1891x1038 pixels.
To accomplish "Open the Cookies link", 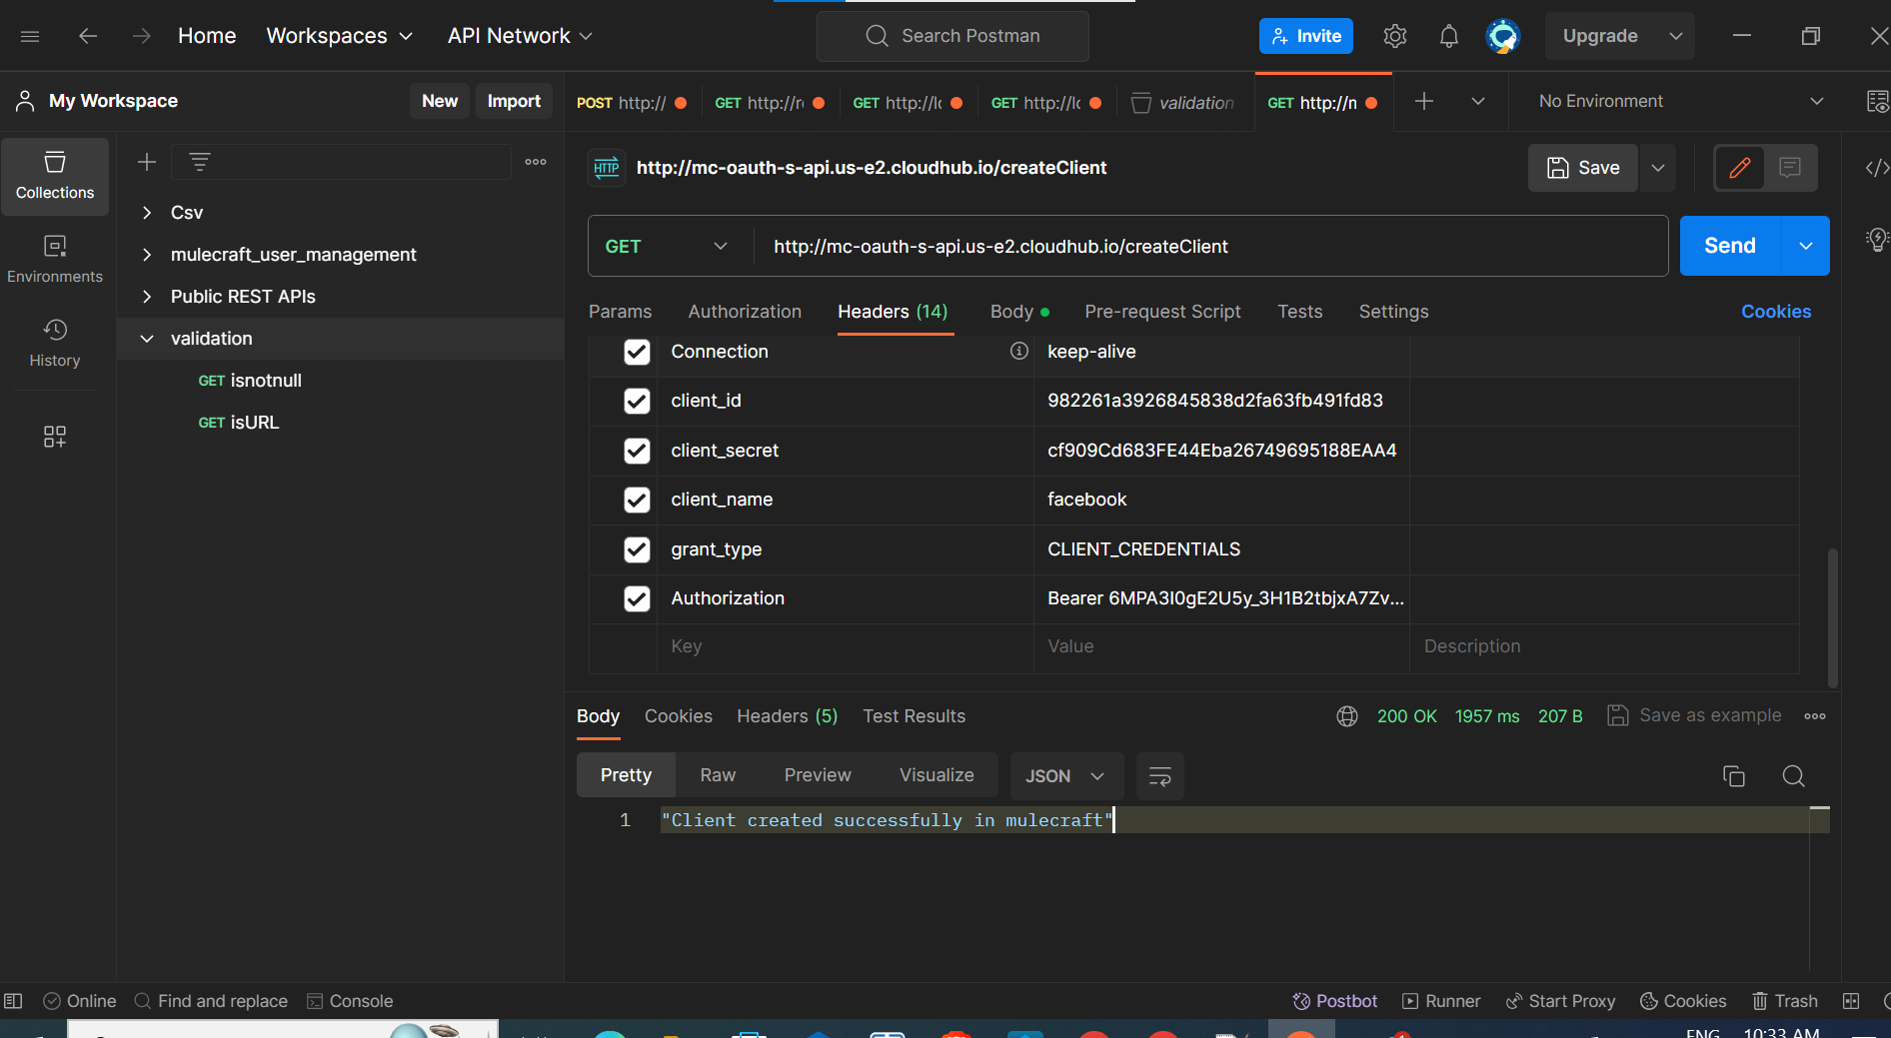I will click(1775, 312).
